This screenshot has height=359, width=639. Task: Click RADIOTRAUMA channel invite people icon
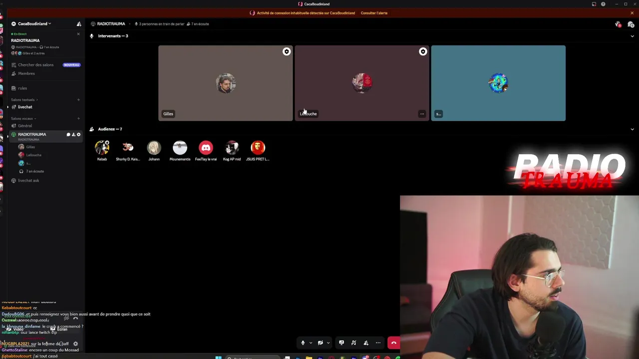coord(73,135)
